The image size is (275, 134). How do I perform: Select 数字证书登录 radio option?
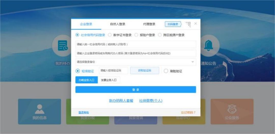[109, 35]
